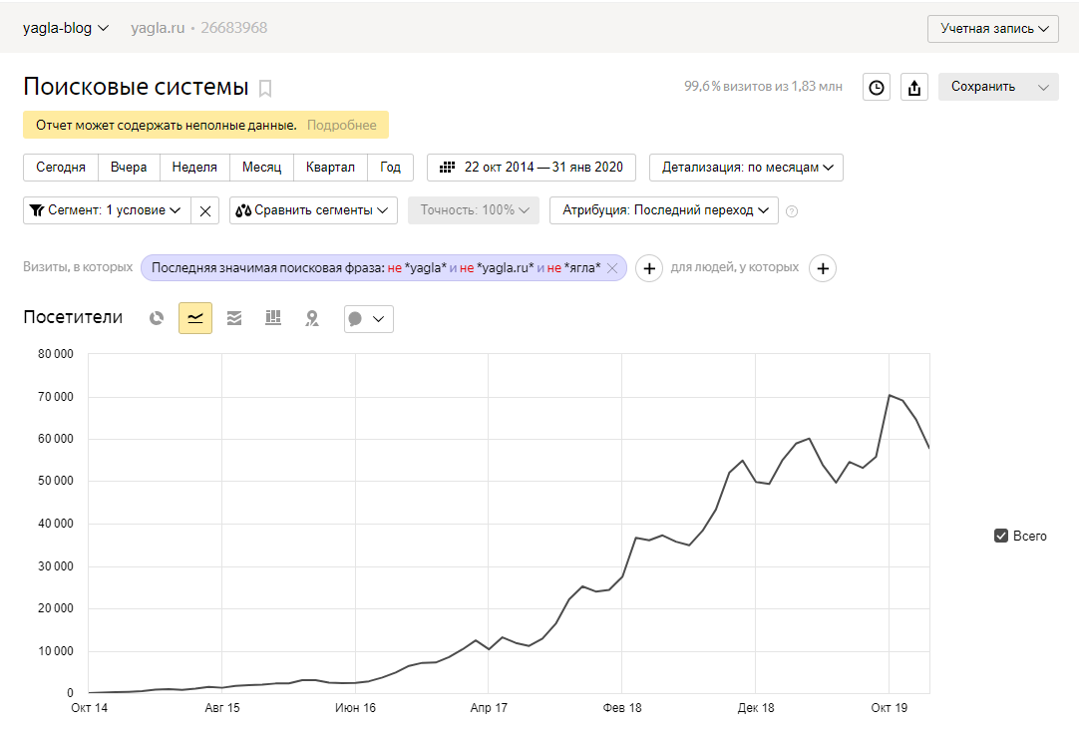Remove the search phrase filter chip
Image resolution: width=1079 pixels, height=737 pixels.
coord(612,267)
